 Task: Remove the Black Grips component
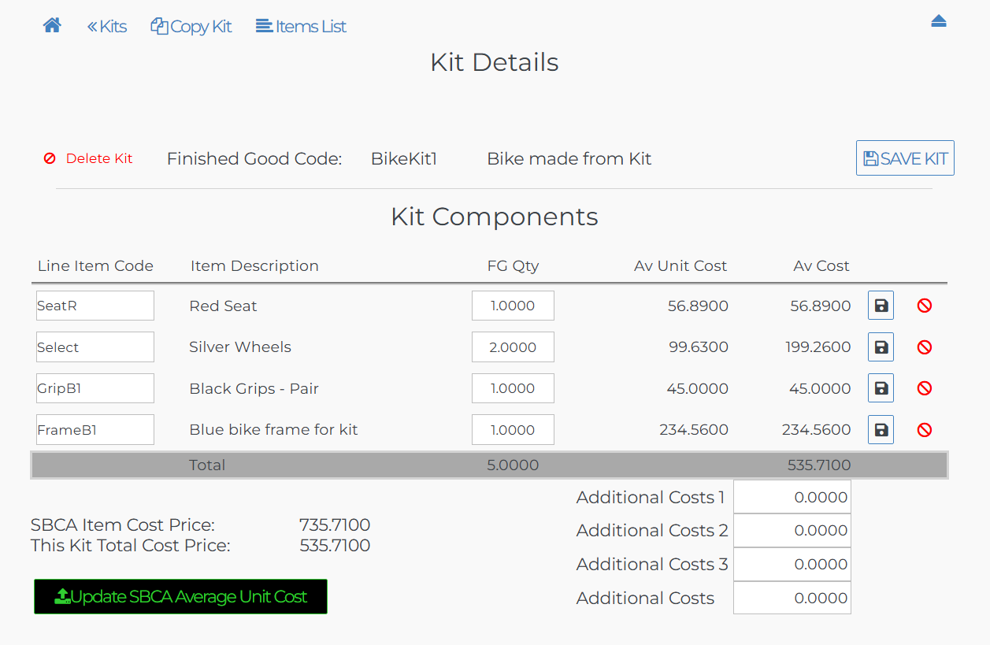pyautogui.click(x=925, y=388)
